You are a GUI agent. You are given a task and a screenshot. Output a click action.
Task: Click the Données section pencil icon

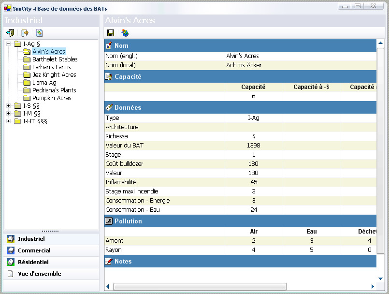click(109, 107)
